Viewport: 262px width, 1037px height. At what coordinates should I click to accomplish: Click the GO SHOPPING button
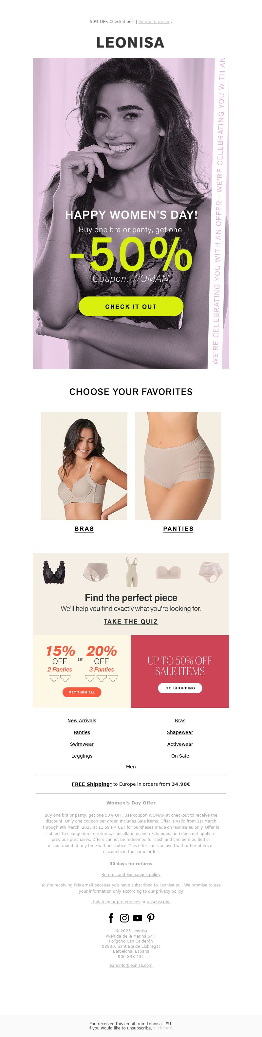coord(180,688)
